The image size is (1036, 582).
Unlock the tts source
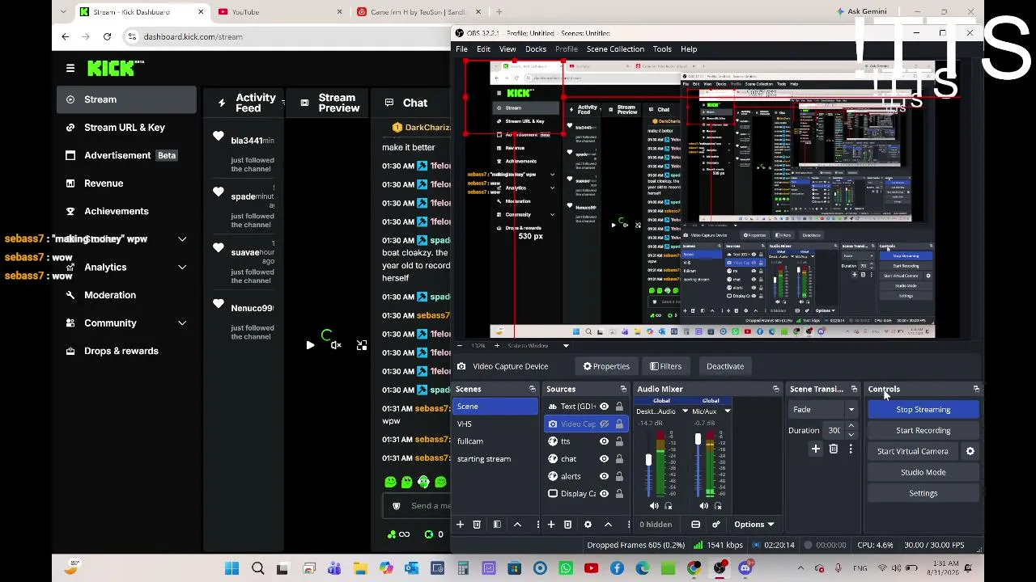click(619, 441)
